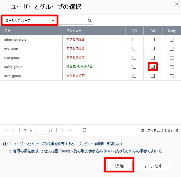This screenshot has width=181, height=177.
Task: Sort by 名前 column header
Action: (x=31, y=31)
